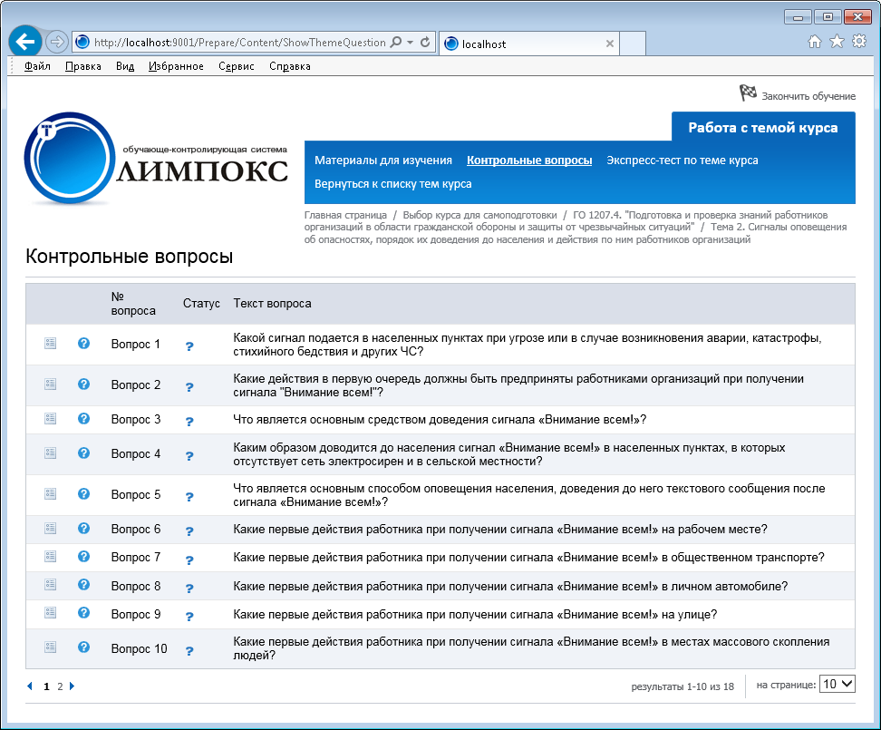The image size is (881, 730).
Task: Click status question mark for Вопрос 1
Action: pos(189,346)
